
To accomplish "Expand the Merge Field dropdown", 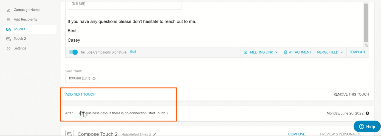I will click(x=330, y=52).
